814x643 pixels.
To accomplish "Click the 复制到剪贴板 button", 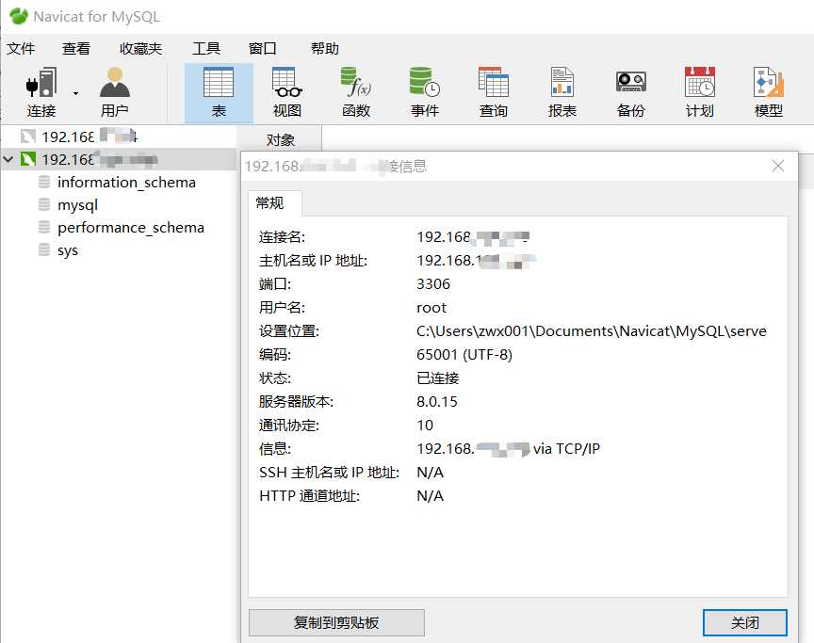I will [335, 622].
